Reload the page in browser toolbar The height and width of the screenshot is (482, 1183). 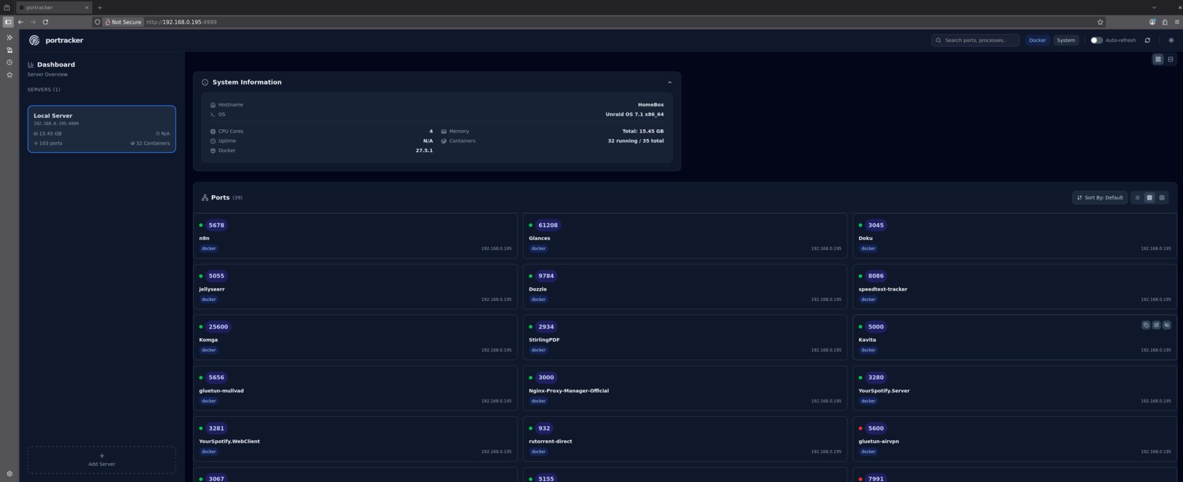(46, 22)
